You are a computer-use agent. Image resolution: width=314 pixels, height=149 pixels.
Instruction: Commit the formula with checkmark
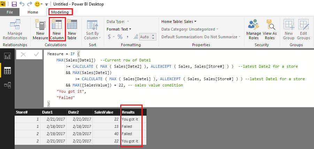[37, 55]
